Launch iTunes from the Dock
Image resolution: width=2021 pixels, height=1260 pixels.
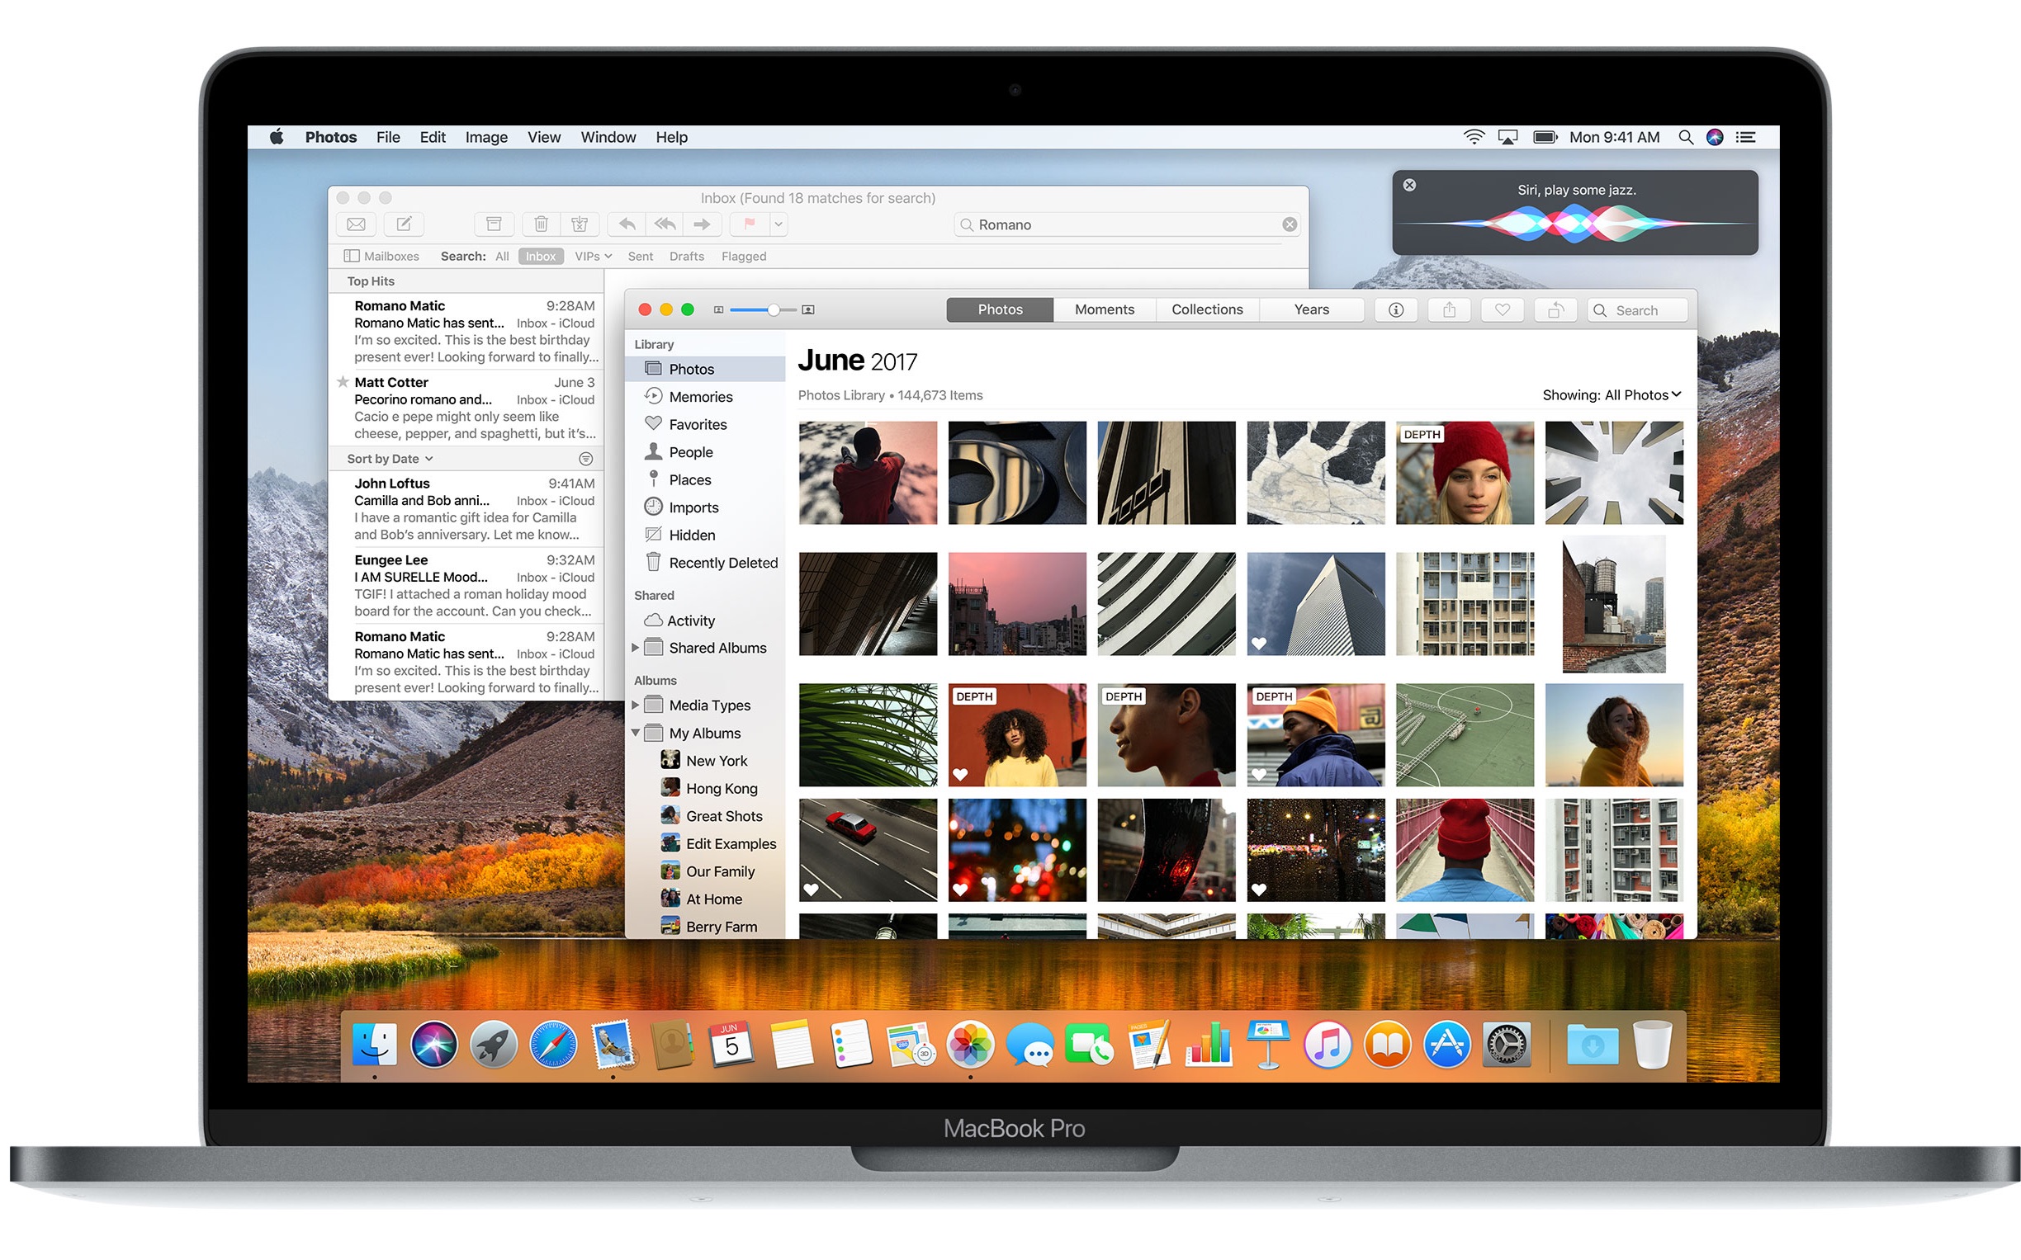point(1328,1043)
